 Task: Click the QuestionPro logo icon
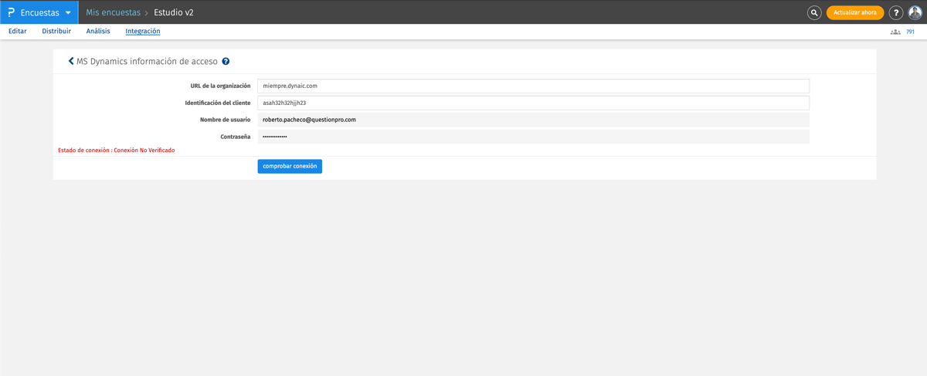pyautogui.click(x=11, y=12)
